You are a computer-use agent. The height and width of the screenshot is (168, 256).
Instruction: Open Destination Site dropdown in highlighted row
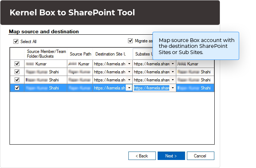click(129, 88)
